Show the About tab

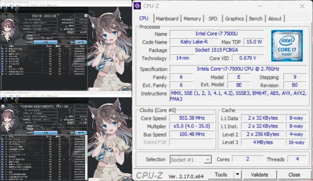275,19
